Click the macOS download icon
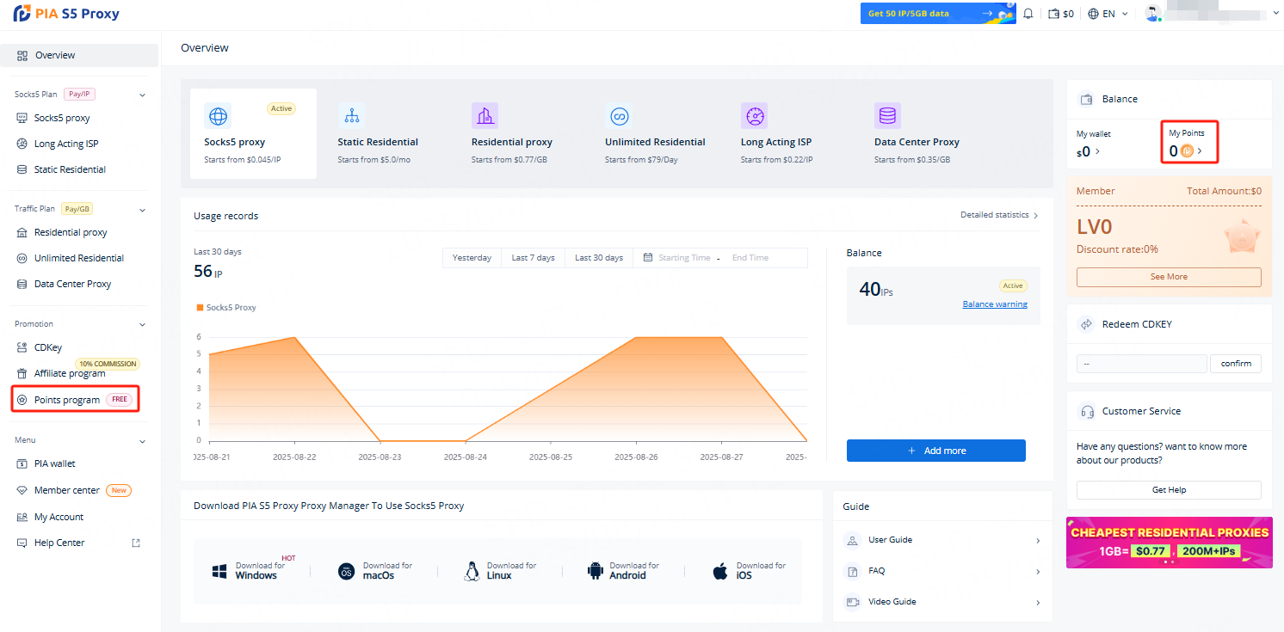1284x632 pixels. click(346, 571)
